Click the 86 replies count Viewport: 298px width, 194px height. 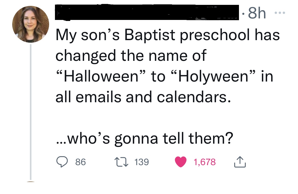(x=81, y=162)
